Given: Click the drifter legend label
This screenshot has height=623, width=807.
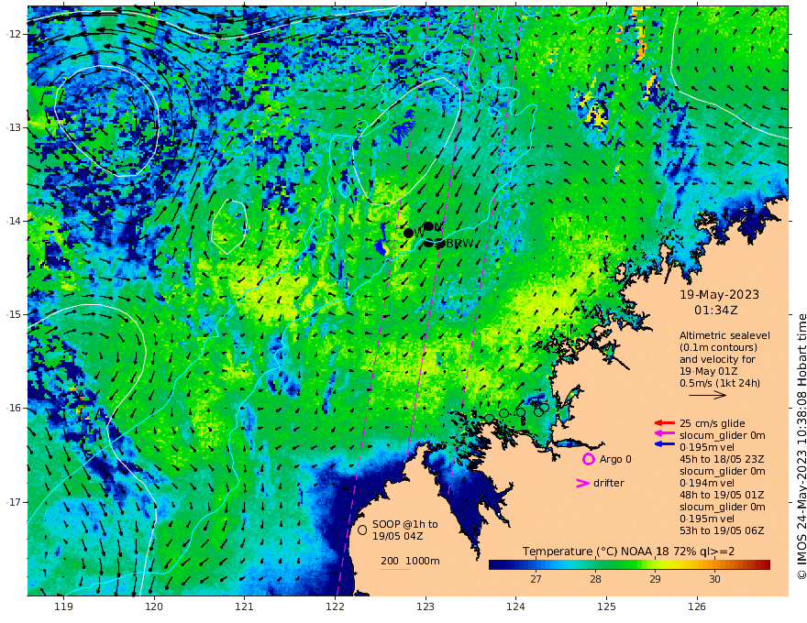Looking at the screenshot, I should [608, 483].
